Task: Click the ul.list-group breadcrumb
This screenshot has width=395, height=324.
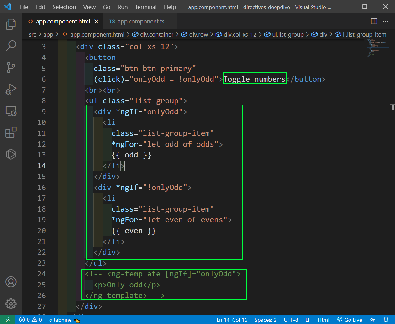Action: (x=284, y=34)
